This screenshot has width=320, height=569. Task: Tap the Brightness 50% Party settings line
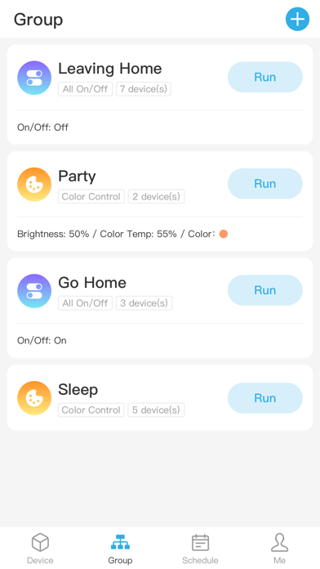(x=122, y=234)
